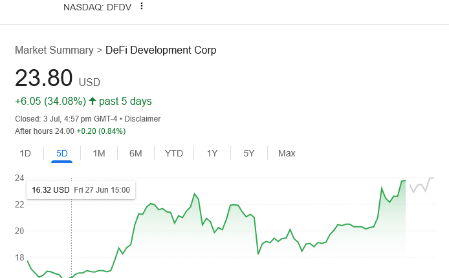Open the three-dot menu beside NASDAQ: DFDV

pyautogui.click(x=142, y=6)
